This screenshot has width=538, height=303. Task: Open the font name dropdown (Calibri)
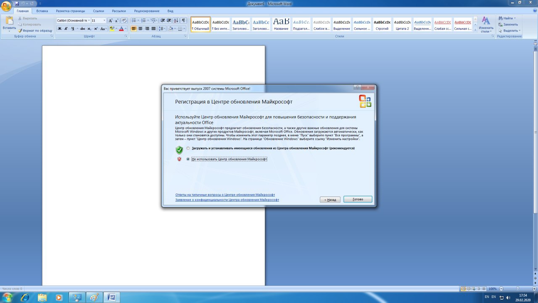(x=89, y=20)
